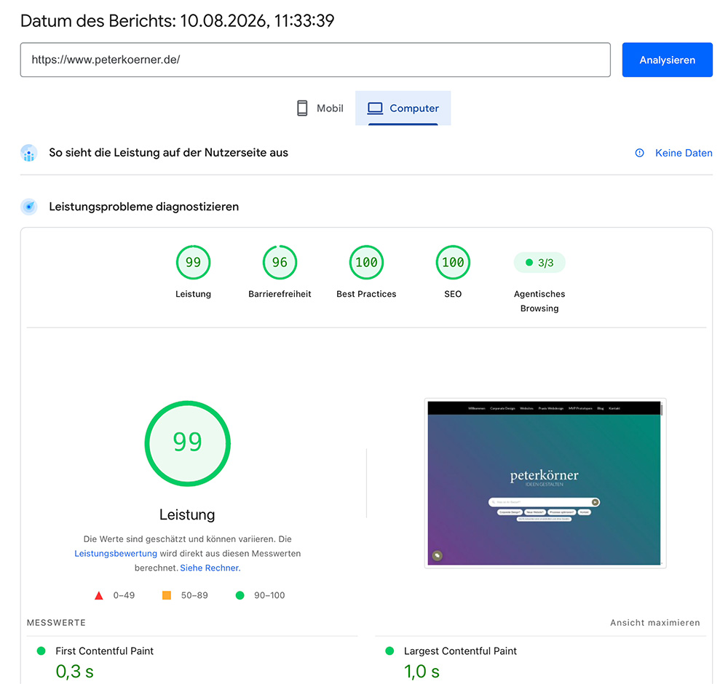The height and width of the screenshot is (684, 728).
Task: Open the Keine Daten link
Action: tap(684, 153)
